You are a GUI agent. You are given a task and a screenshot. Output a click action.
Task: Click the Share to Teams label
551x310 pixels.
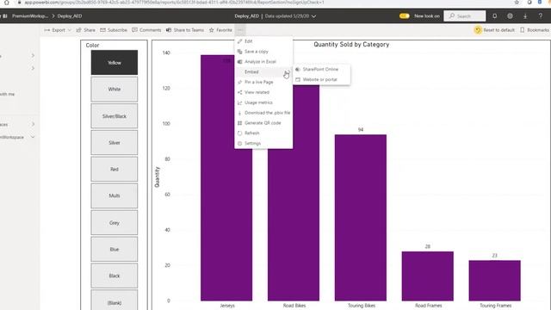(189, 30)
